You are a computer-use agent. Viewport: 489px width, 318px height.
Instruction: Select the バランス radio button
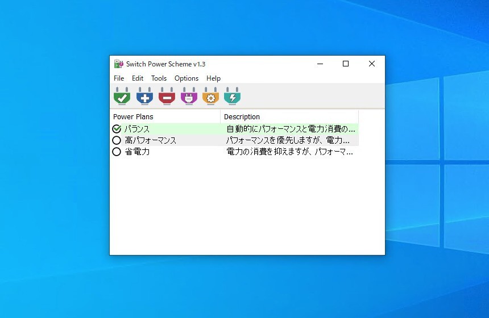coord(117,129)
